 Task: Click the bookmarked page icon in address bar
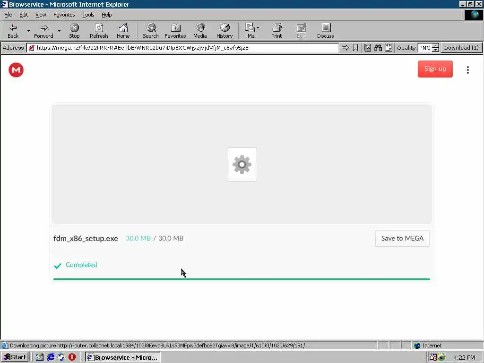[x=367, y=48]
